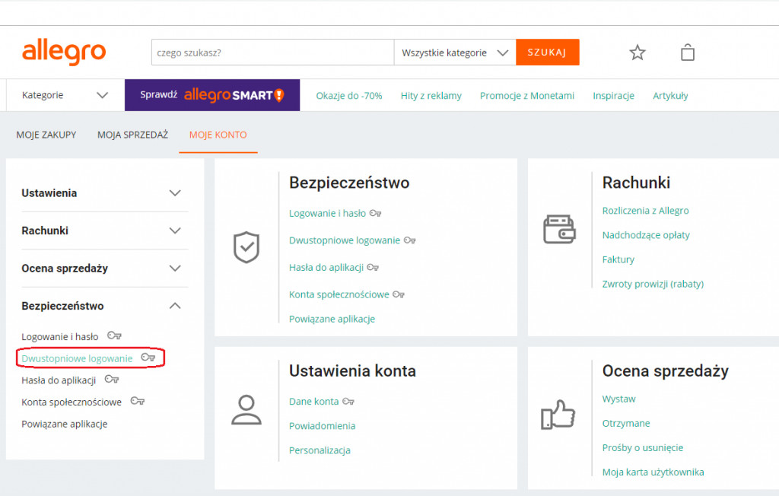
Task: Click the allegro logo
Action: 64,52
